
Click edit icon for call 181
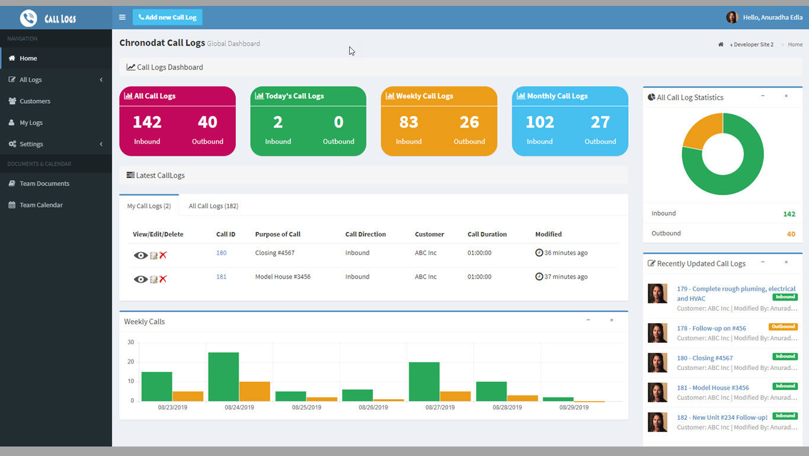pyautogui.click(x=154, y=279)
